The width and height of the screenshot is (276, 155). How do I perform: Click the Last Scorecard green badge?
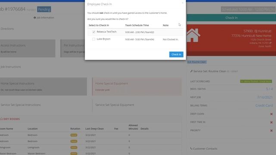coord(256,81)
